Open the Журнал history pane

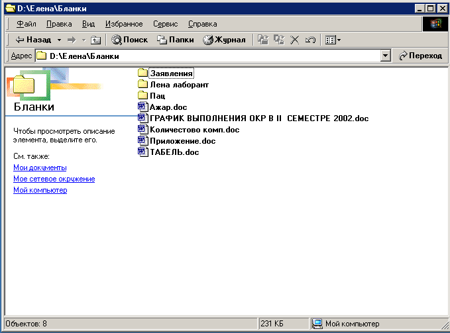[224, 40]
